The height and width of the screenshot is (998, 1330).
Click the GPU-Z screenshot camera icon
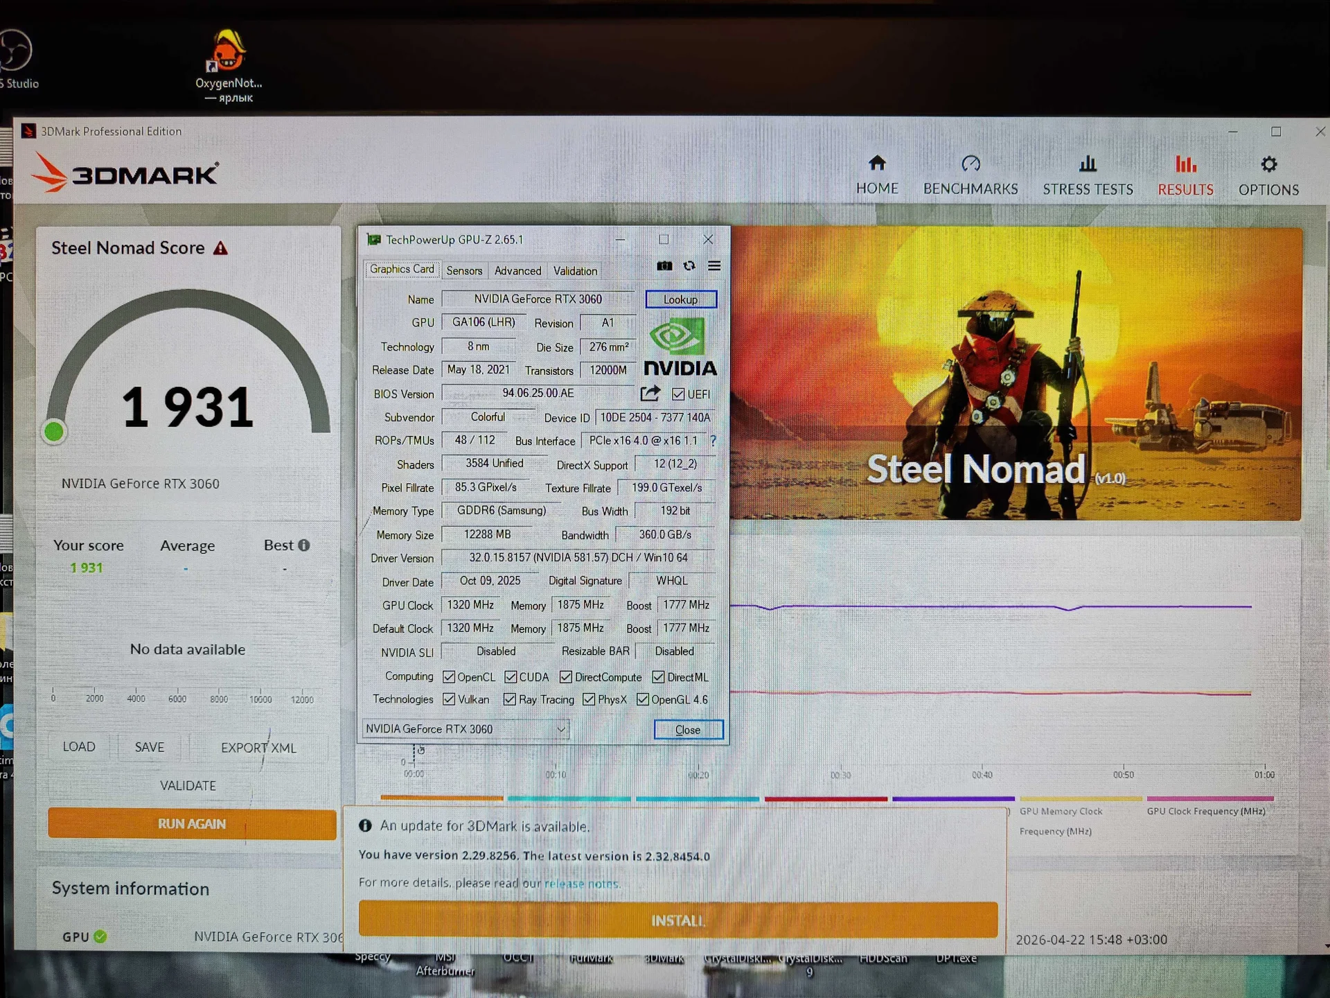click(x=664, y=266)
